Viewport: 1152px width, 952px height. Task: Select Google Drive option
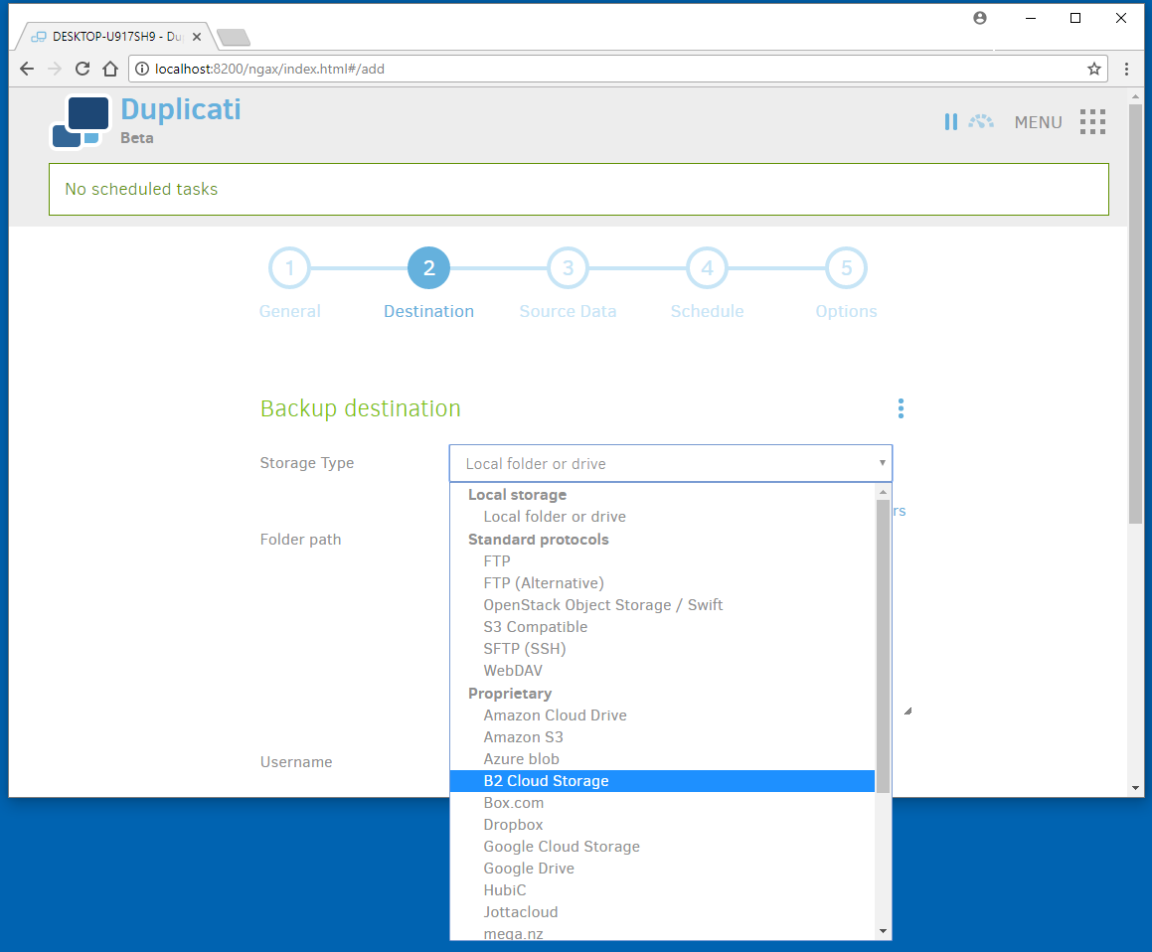(663, 869)
